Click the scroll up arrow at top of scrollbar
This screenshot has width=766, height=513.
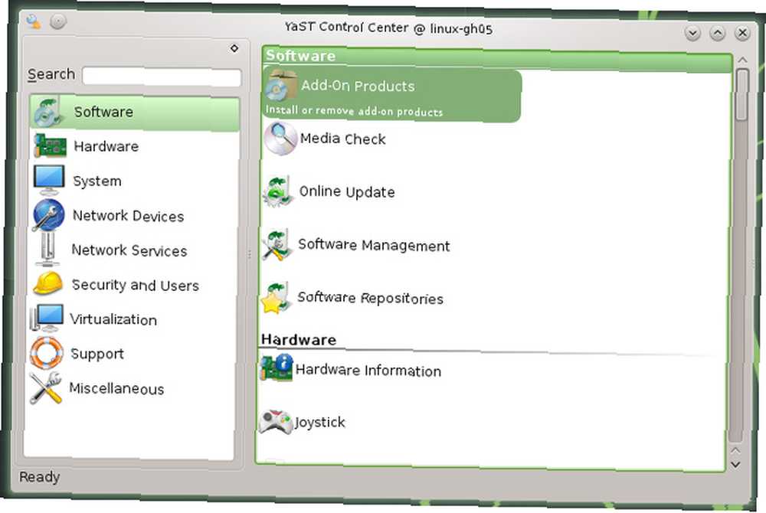743,60
